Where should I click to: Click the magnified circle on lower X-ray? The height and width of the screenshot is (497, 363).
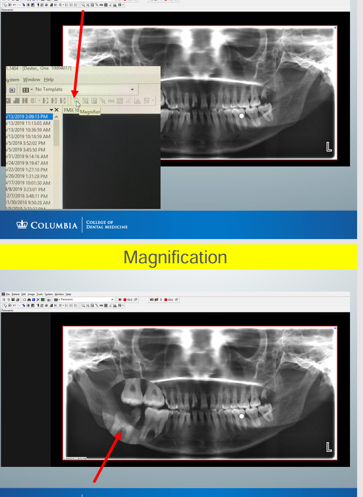(x=134, y=411)
